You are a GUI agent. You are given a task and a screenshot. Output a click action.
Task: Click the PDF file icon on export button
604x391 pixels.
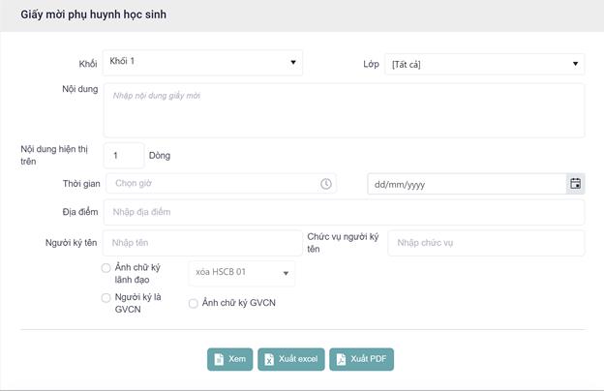coord(341,359)
